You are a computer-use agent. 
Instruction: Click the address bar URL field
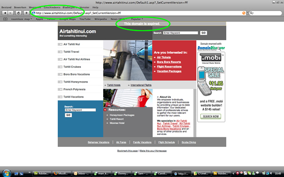139,13
